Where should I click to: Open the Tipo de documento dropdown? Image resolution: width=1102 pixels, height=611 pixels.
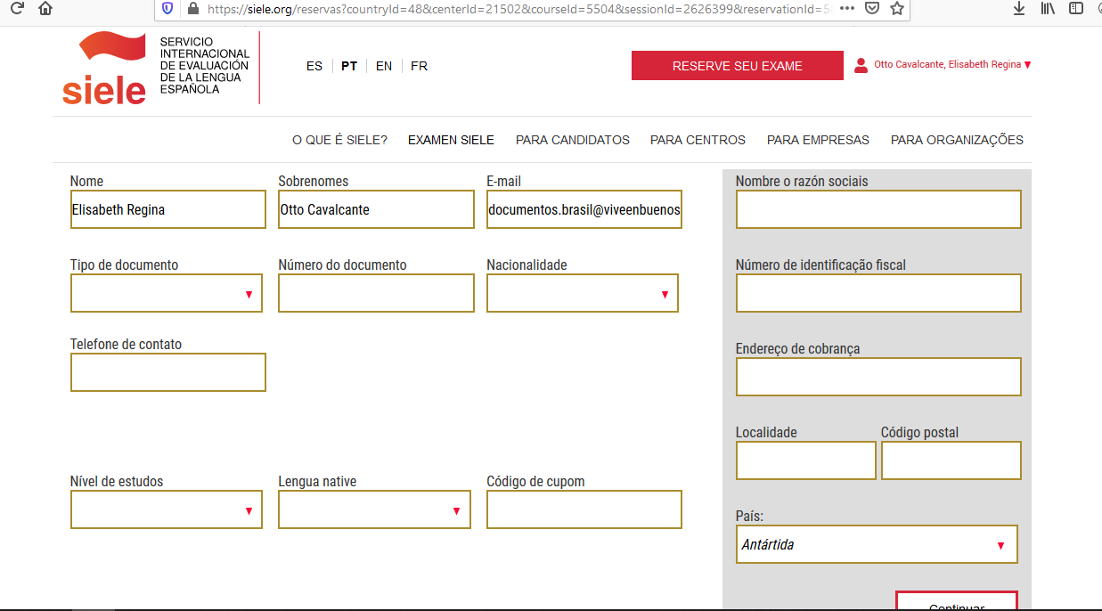click(x=167, y=293)
